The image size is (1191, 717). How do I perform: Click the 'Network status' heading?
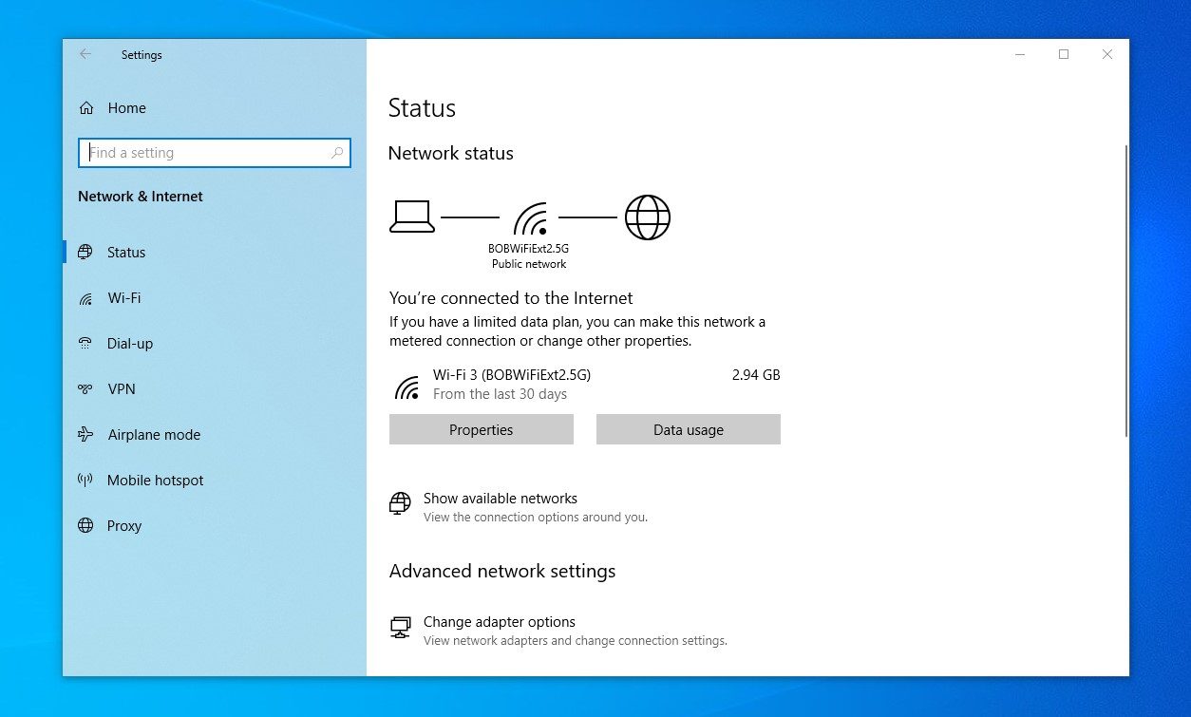point(451,153)
